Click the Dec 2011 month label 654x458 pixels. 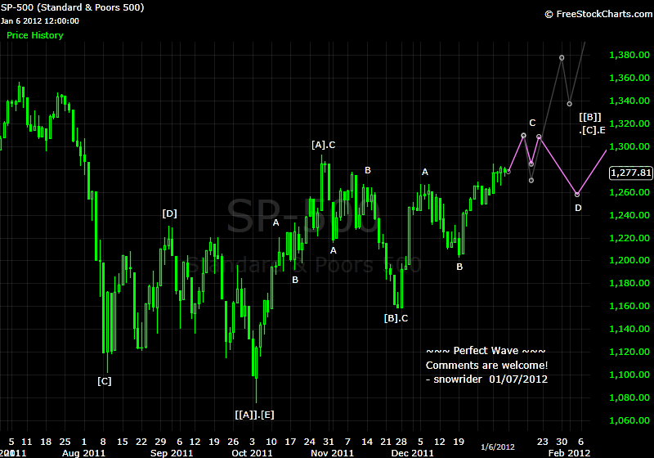(413, 453)
